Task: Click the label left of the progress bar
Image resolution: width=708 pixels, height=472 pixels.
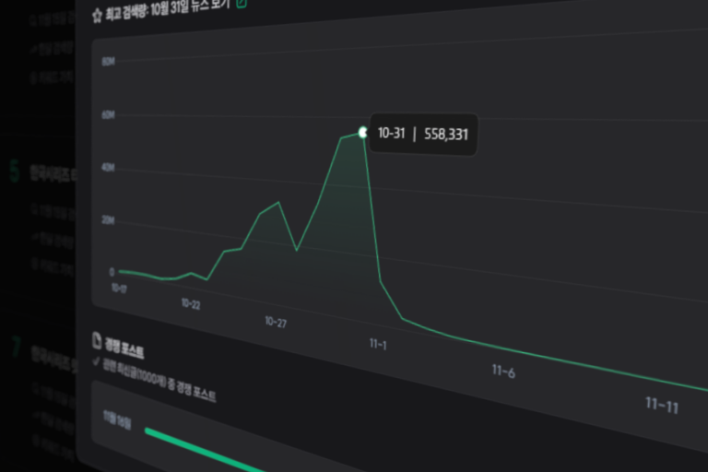Action: (x=117, y=417)
